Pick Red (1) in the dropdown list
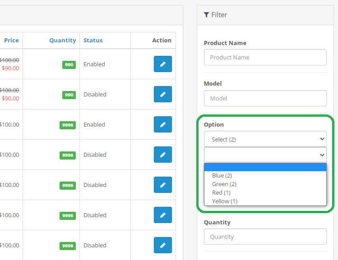This screenshot has width=338, height=260. (x=221, y=192)
